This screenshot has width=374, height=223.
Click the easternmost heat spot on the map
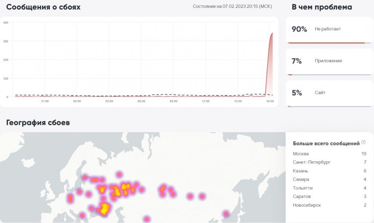point(226,214)
